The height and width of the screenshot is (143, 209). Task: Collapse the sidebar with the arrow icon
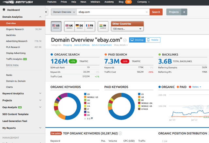tap(46, 12)
